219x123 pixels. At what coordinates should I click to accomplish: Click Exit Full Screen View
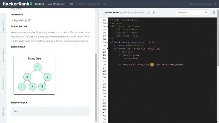[200, 4]
